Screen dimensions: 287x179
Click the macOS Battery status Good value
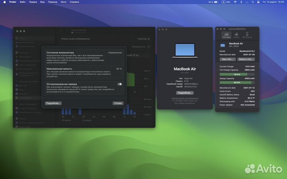coord(252,95)
